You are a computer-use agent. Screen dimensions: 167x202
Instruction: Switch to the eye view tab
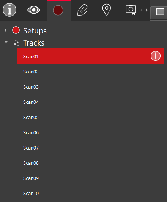coord(34,10)
